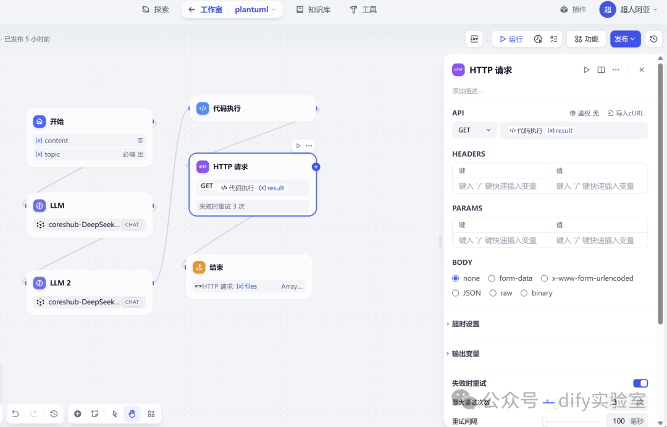The height and width of the screenshot is (427, 667).
Task: Open the 工具 tools tab
Action: pyautogui.click(x=363, y=9)
